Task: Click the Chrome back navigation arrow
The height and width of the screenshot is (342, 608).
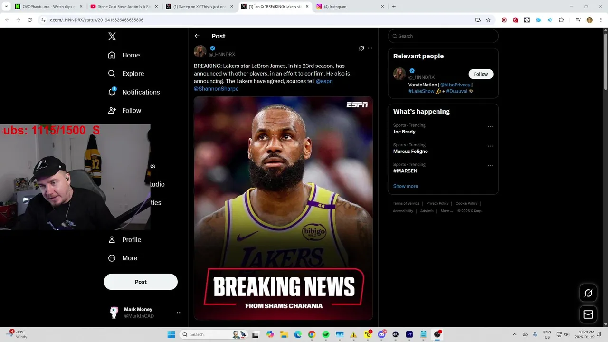Action: coord(7,20)
